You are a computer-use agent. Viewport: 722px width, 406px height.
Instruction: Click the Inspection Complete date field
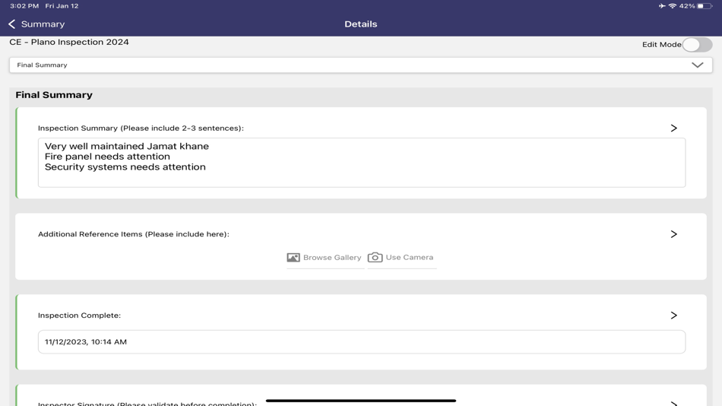point(362,342)
